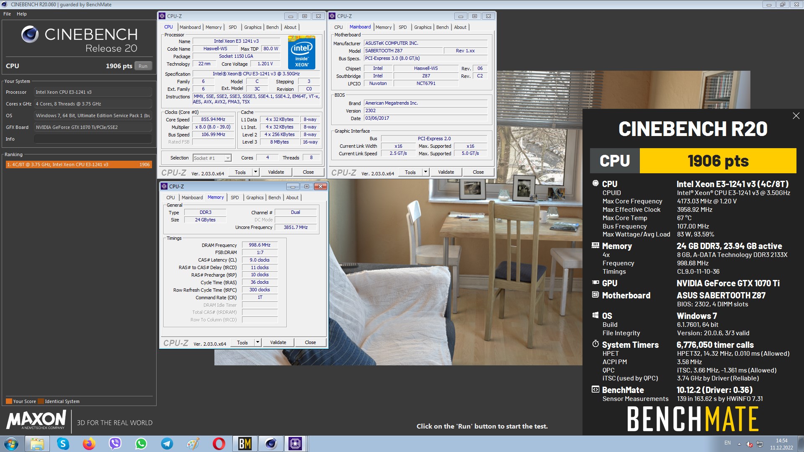The width and height of the screenshot is (804, 452).
Task: Switch to SPD tab in Memory CPU-Z window
Action: click(235, 198)
